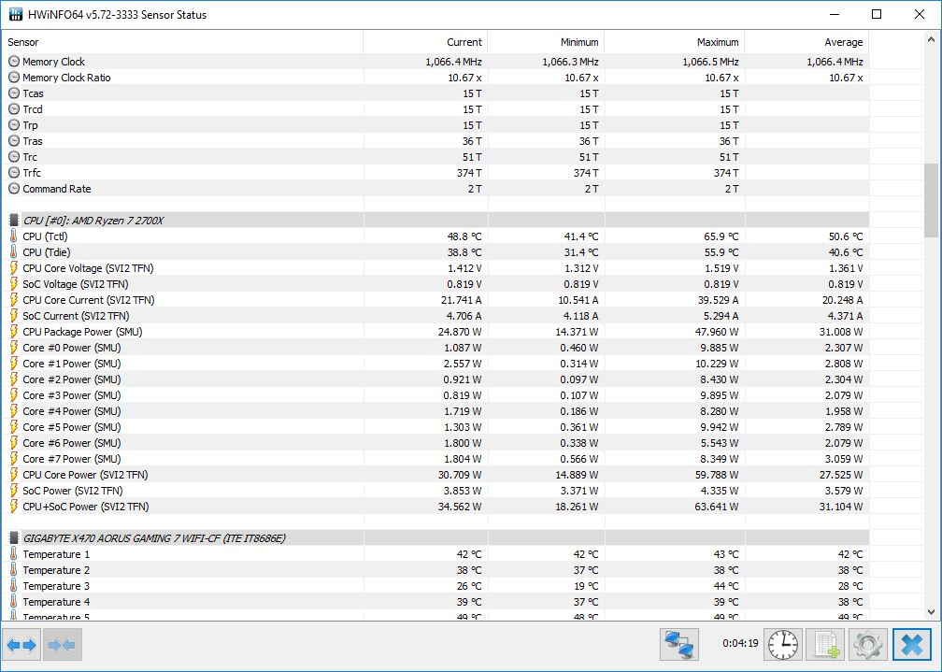Viewport: 942px width, 672px height.
Task: Close sensors with blue X button
Action: point(912,645)
